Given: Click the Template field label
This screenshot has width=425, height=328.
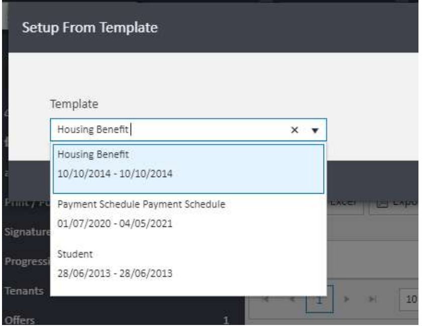Looking at the screenshot, I should click(x=74, y=104).
